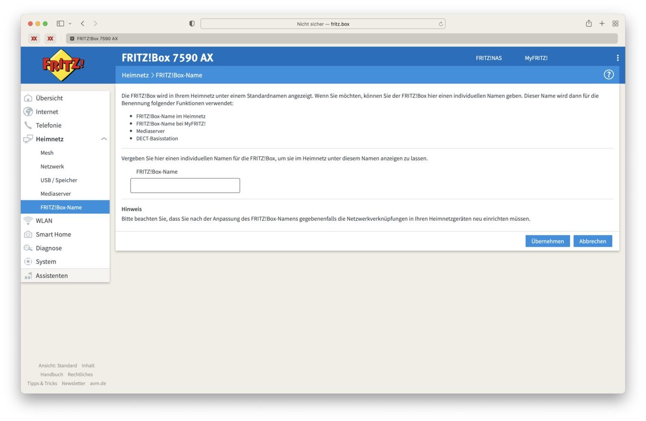Click Heimnetz in the breadcrumb
646x421 pixels.
[135, 75]
